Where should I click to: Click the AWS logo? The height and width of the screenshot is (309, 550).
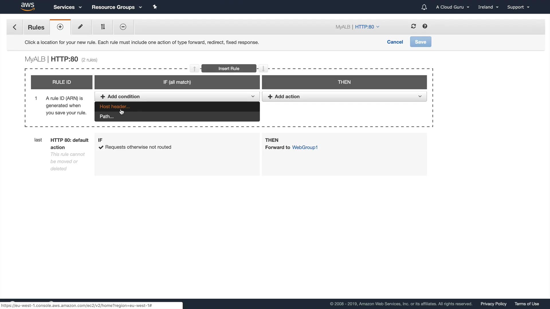point(28,7)
